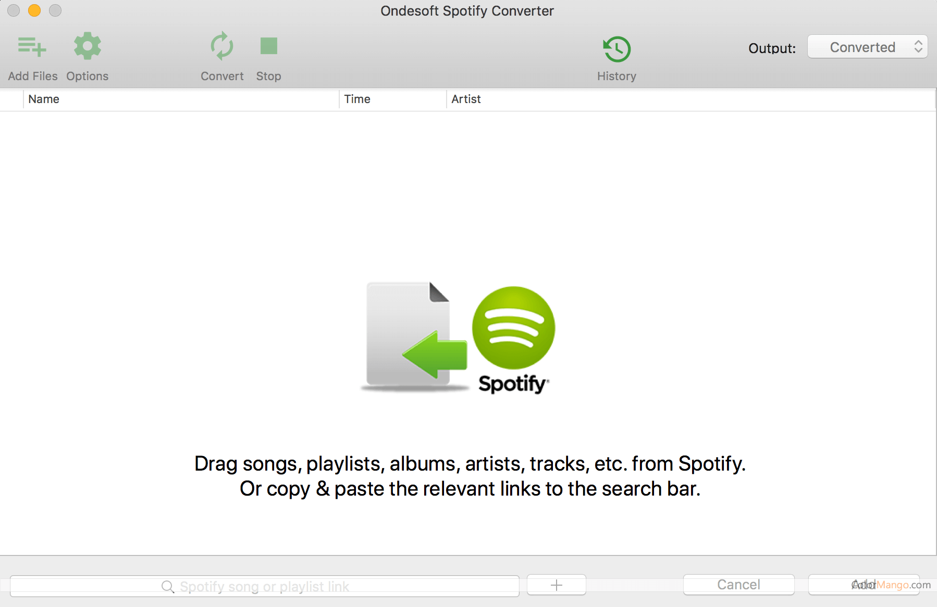Viewport: 937px width, 607px height.
Task: Open the History clock icon
Action: [x=617, y=49]
